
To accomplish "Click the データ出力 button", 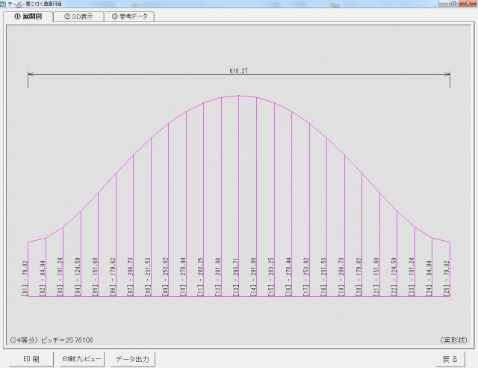I will (x=133, y=359).
